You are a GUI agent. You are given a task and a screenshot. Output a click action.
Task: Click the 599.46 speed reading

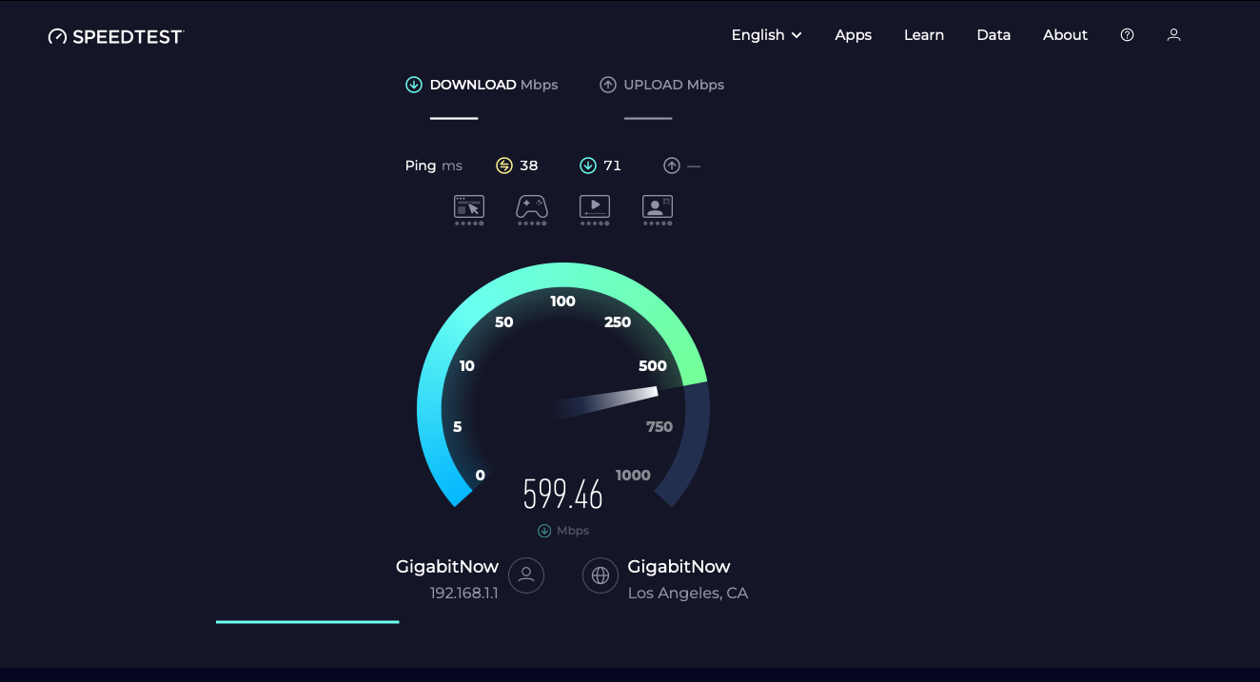click(563, 495)
